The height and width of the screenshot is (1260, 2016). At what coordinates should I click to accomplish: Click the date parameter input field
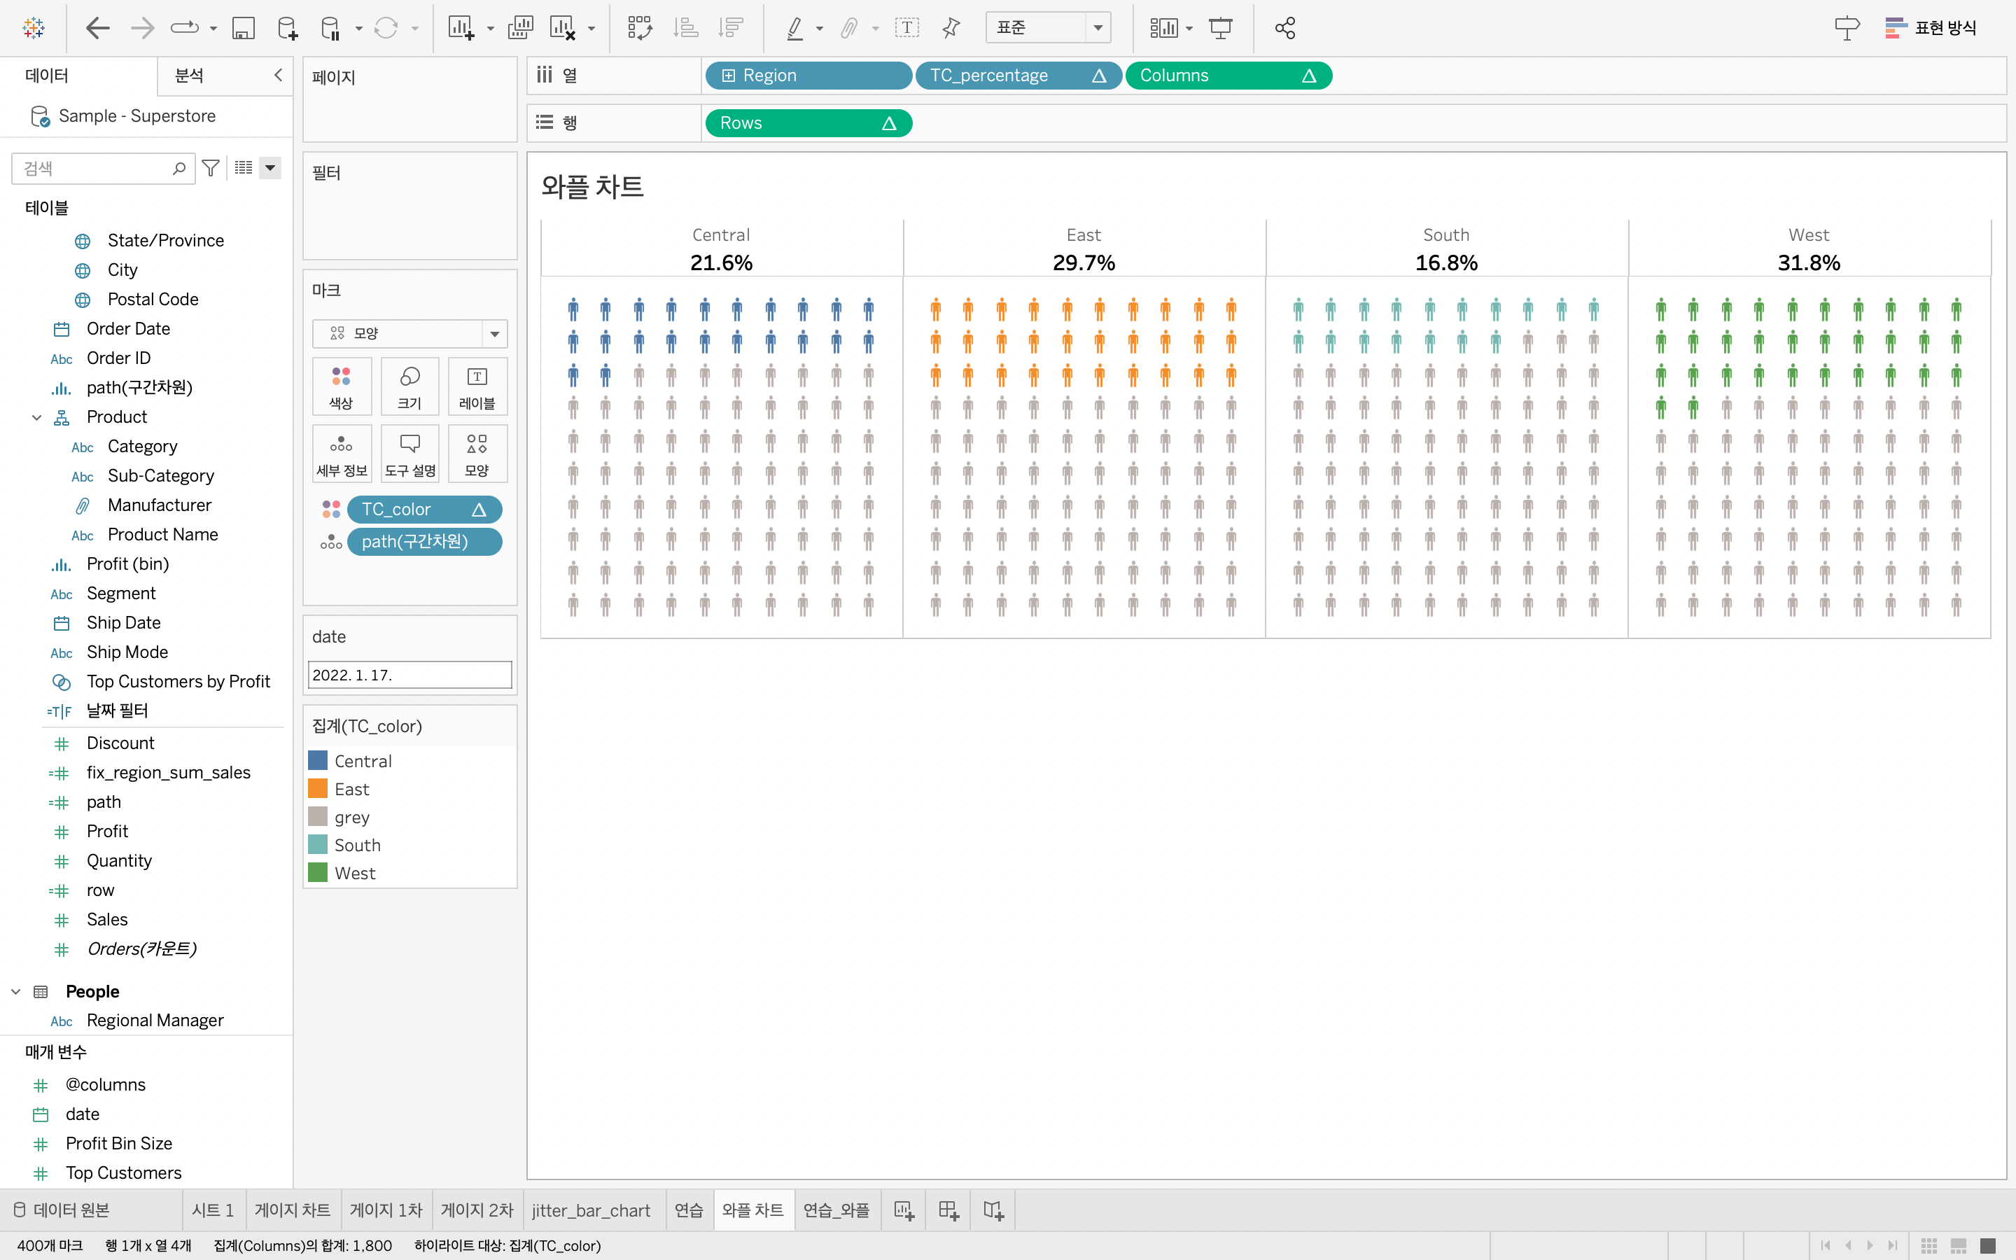(x=409, y=675)
